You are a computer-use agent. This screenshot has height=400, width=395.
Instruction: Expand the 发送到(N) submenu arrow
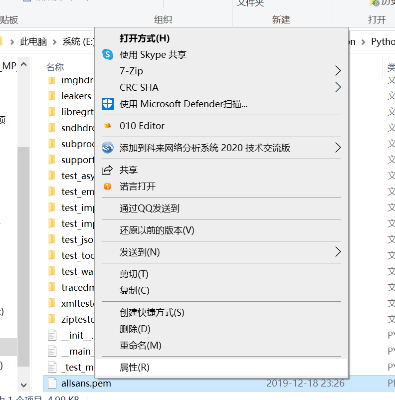338,252
